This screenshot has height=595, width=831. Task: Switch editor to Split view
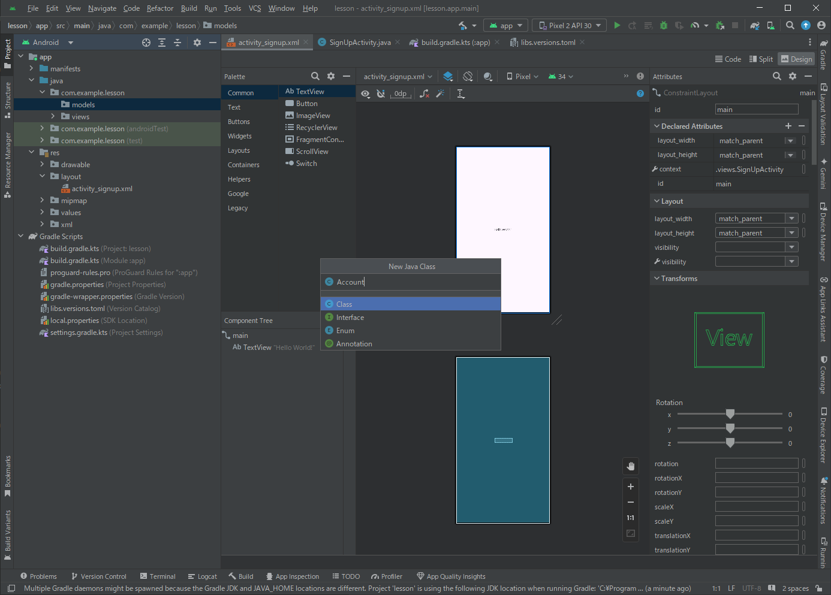[x=761, y=59]
